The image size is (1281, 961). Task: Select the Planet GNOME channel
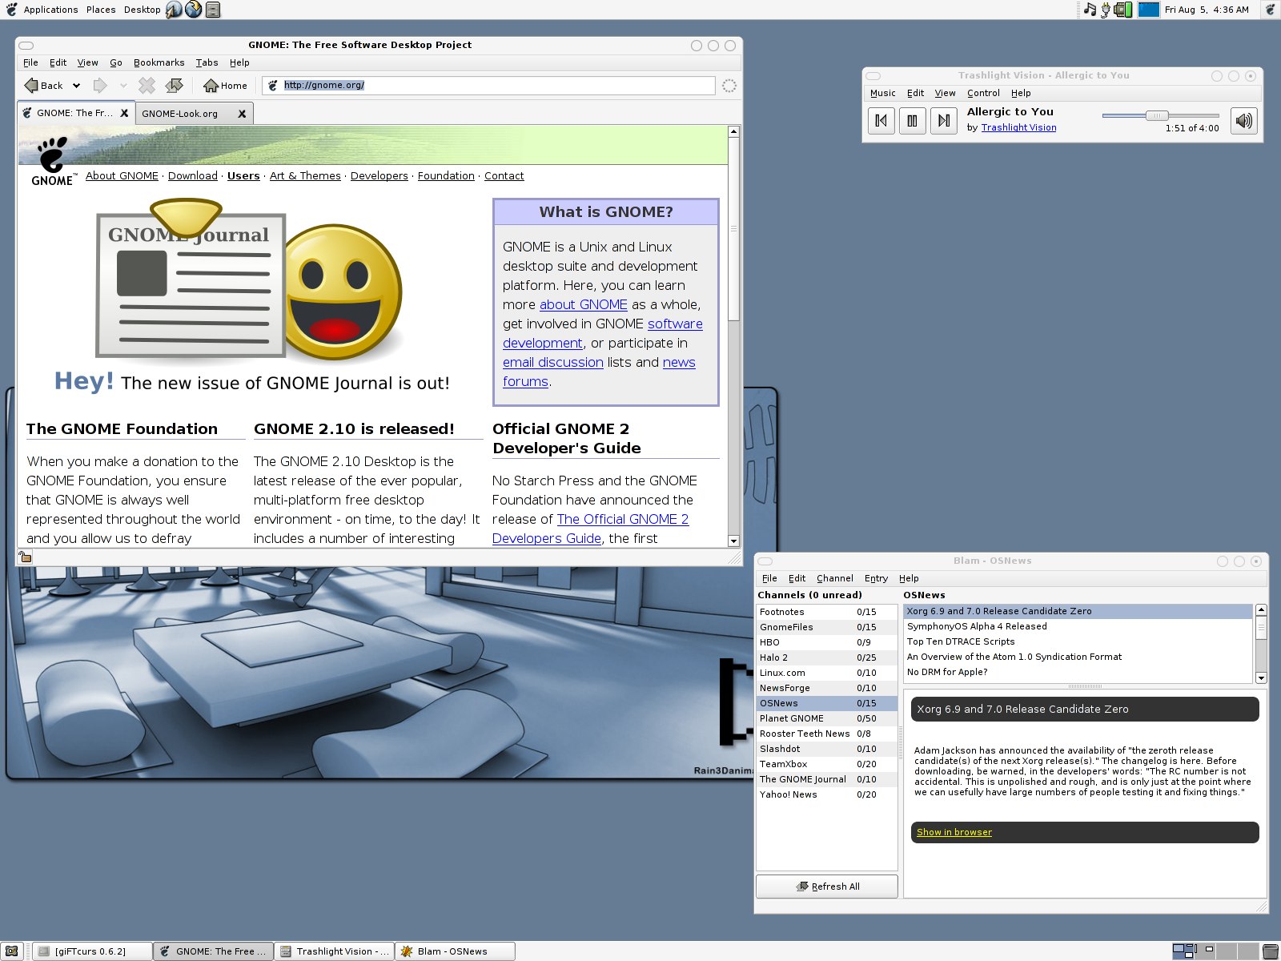click(x=826, y=718)
